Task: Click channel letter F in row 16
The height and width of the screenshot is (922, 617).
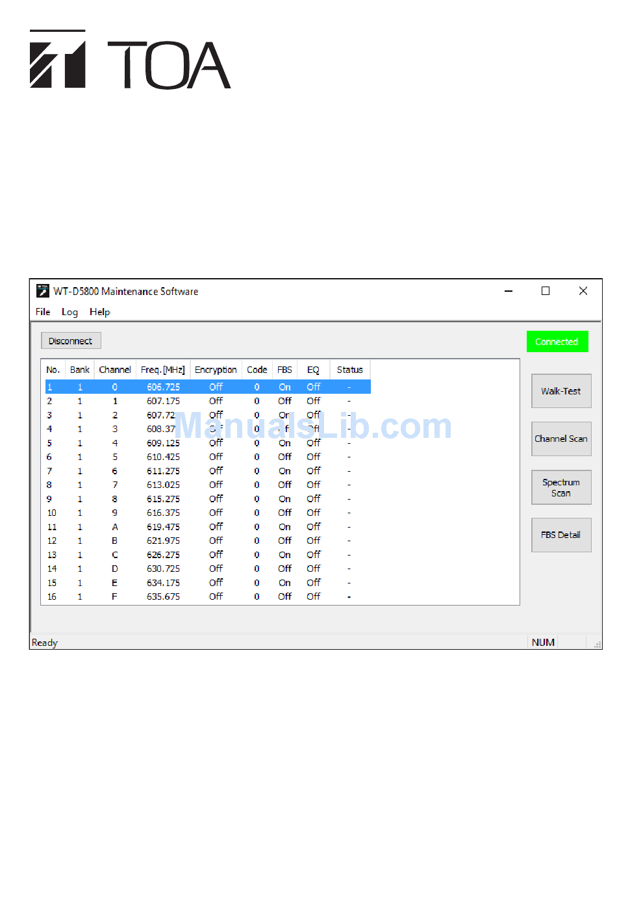Action: pyautogui.click(x=115, y=597)
